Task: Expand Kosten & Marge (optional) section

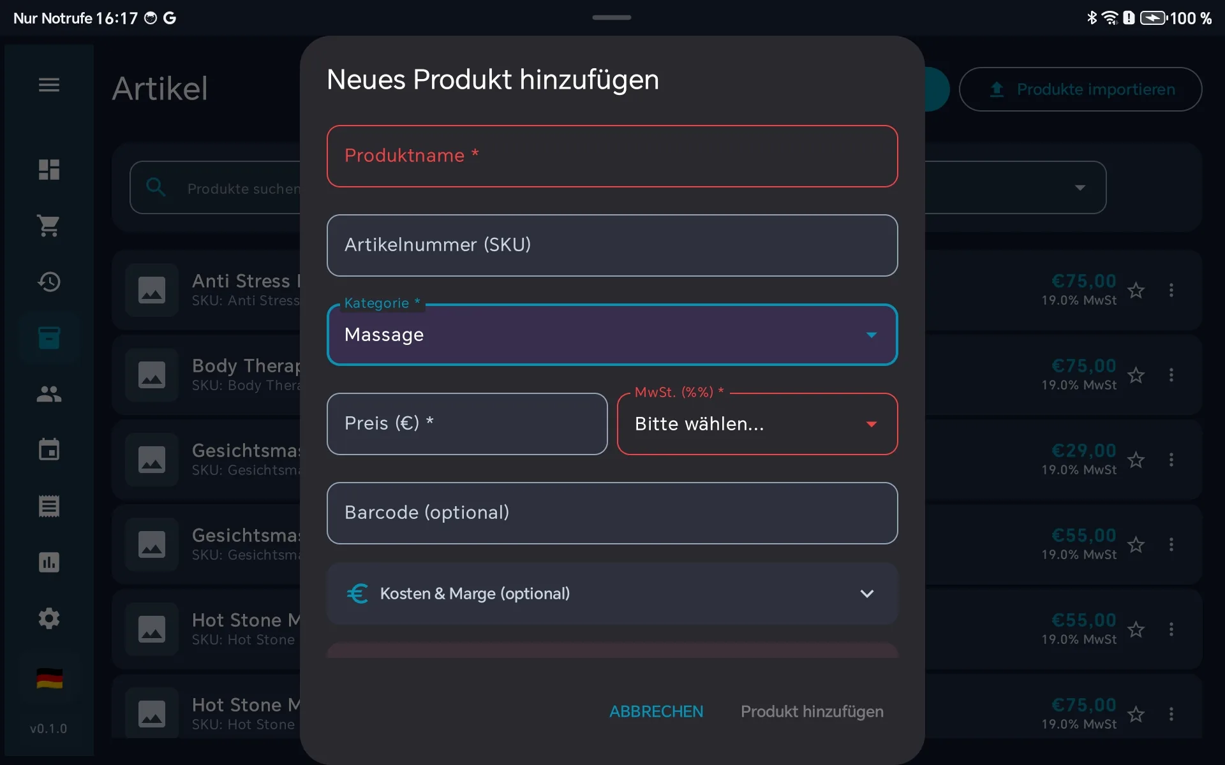Action: 612,594
